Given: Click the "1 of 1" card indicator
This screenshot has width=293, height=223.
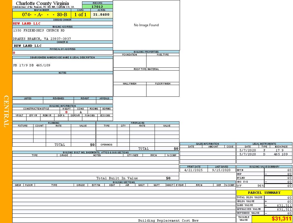Looking at the screenshot, I should (x=80, y=15).
